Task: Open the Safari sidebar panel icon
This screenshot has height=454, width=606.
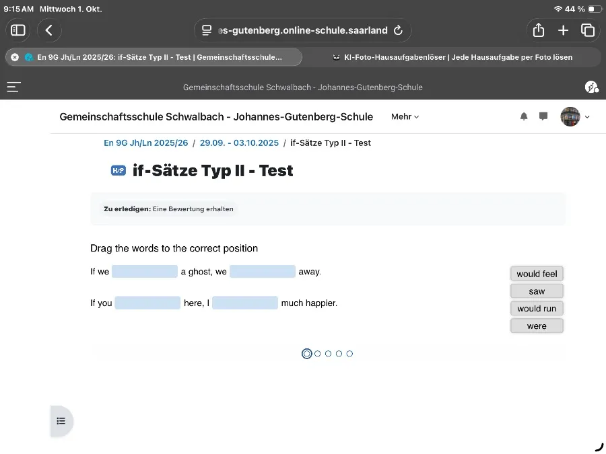Action: pyautogui.click(x=18, y=30)
